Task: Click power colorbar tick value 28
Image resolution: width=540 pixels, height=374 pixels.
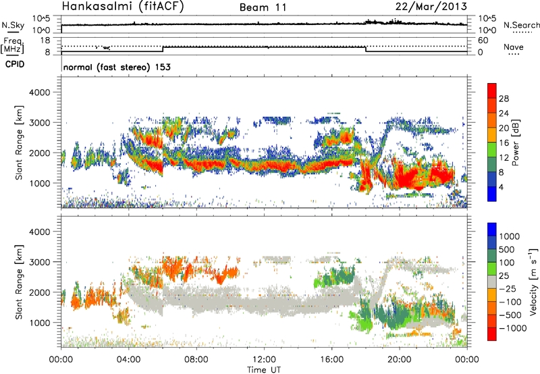Action: [x=504, y=99]
